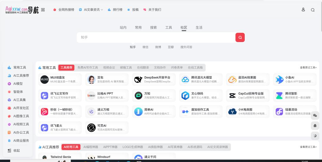Open 关于我们 in top navigation
The height and width of the screenshot is (162, 322).
click(x=152, y=10)
